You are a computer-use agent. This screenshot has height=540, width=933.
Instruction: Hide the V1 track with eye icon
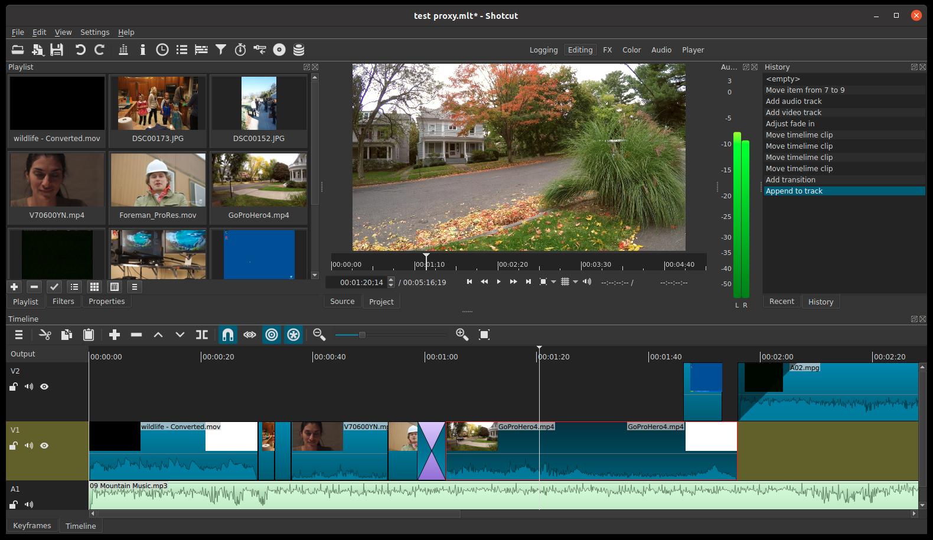click(44, 446)
